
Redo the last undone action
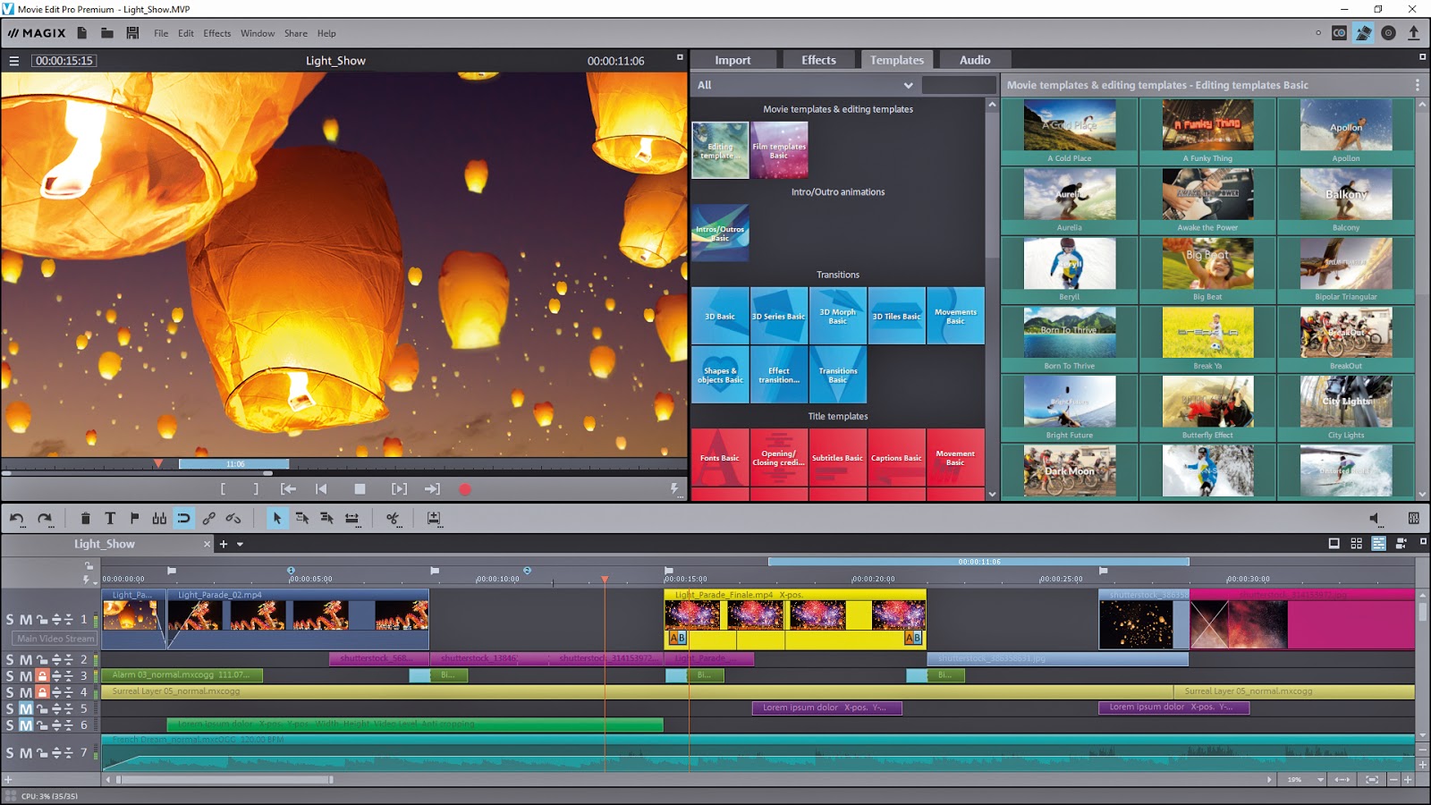[45, 518]
